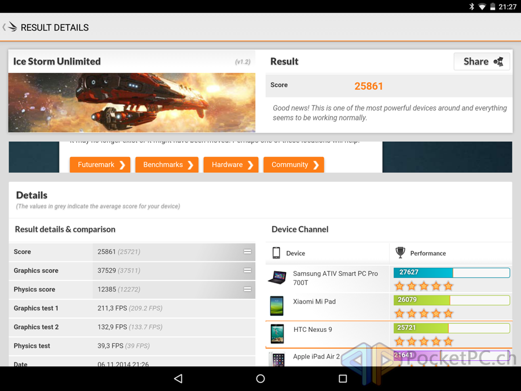
Task: Open the Futuremark link
Action: pyautogui.click(x=100, y=165)
